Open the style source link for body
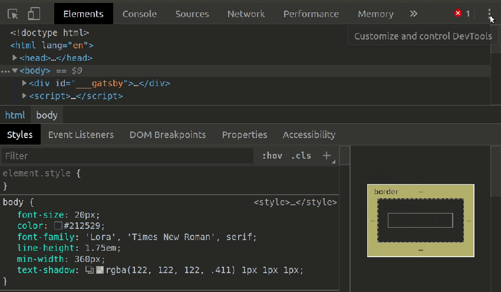 (295, 202)
